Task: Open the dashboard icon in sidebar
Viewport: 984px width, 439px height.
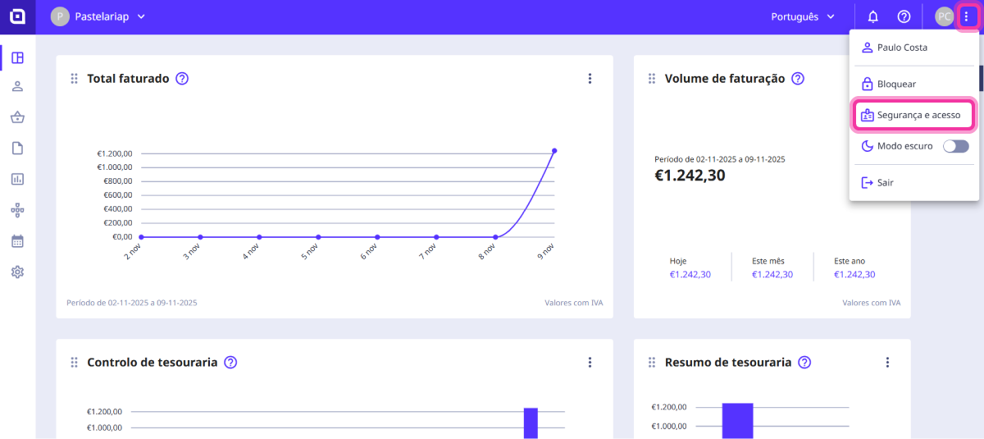Action: [x=17, y=57]
